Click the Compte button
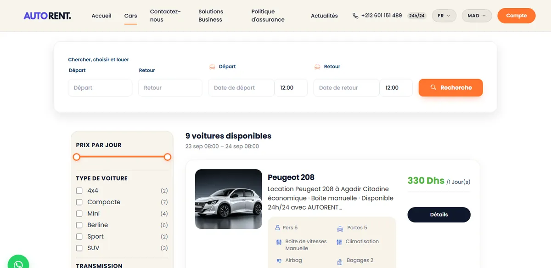Image resolution: width=551 pixels, height=268 pixels. point(517,16)
